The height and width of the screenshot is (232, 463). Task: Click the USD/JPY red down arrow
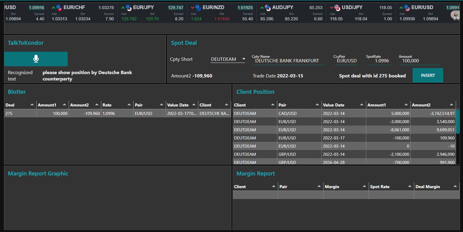pos(332,8)
